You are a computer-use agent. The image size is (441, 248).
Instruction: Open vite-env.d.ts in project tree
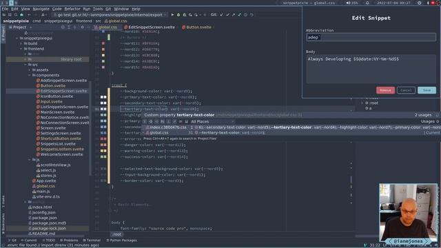pyautogui.click(x=46, y=197)
